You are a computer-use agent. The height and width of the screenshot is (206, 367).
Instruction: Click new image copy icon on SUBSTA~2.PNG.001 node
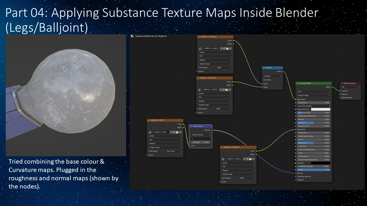(x=247, y=159)
